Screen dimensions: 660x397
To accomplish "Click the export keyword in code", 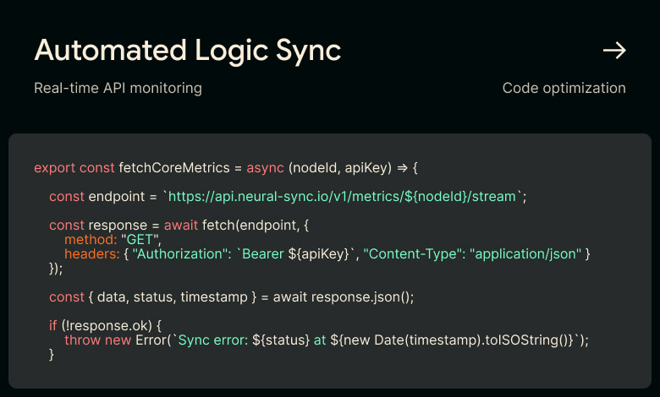I will coord(55,168).
